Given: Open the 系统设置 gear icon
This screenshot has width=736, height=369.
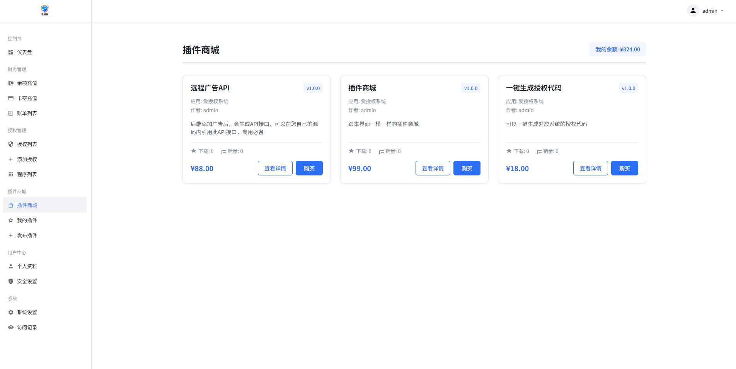Looking at the screenshot, I should 10,312.
